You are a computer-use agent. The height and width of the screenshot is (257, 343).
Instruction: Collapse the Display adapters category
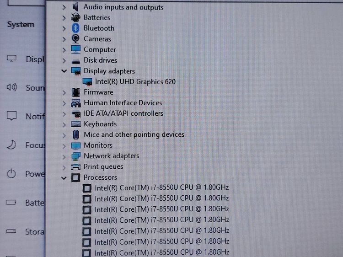click(x=64, y=71)
